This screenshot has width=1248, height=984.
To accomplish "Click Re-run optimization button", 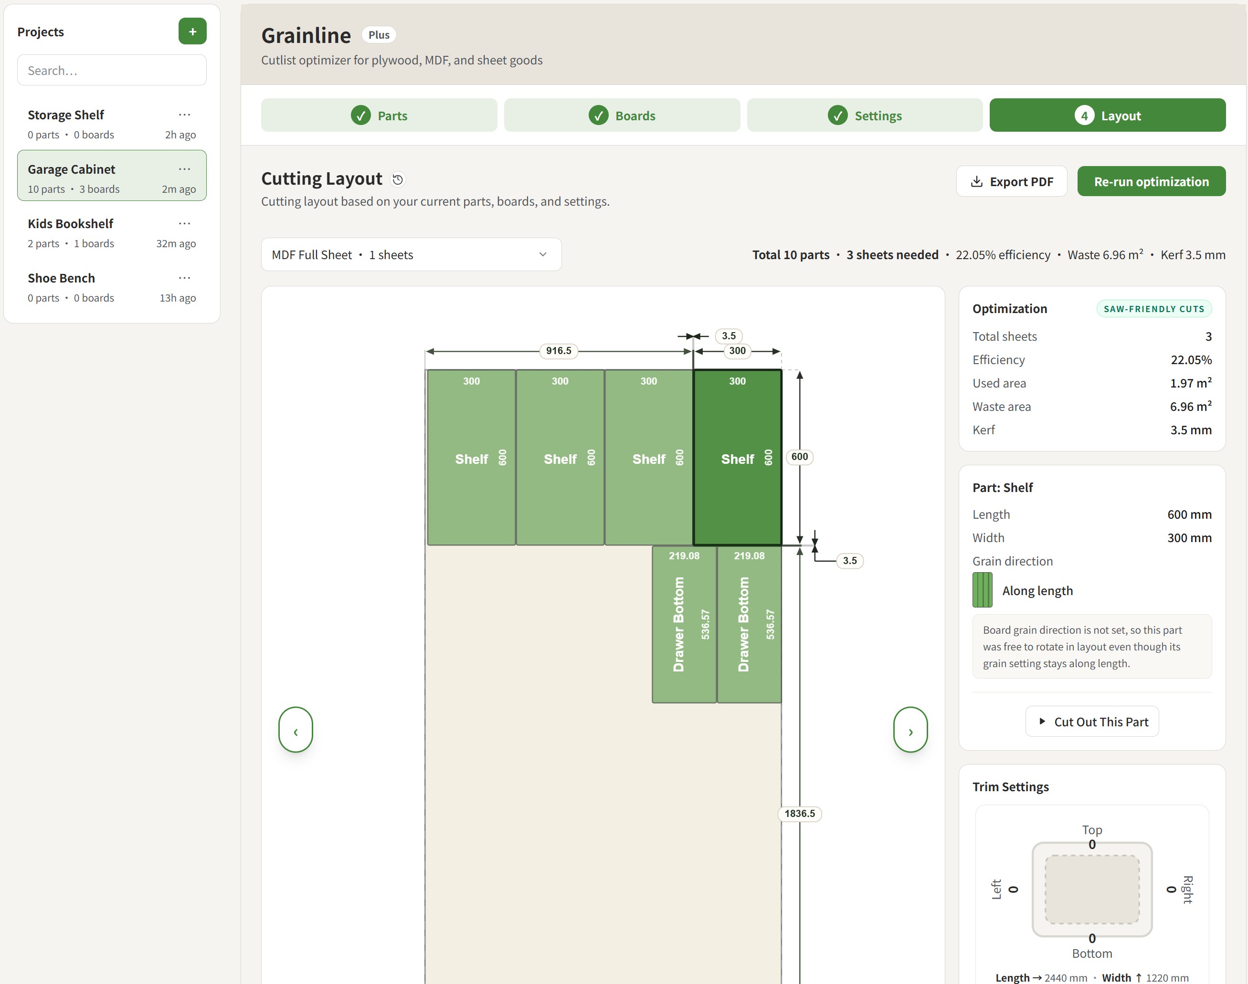I will pyautogui.click(x=1151, y=181).
